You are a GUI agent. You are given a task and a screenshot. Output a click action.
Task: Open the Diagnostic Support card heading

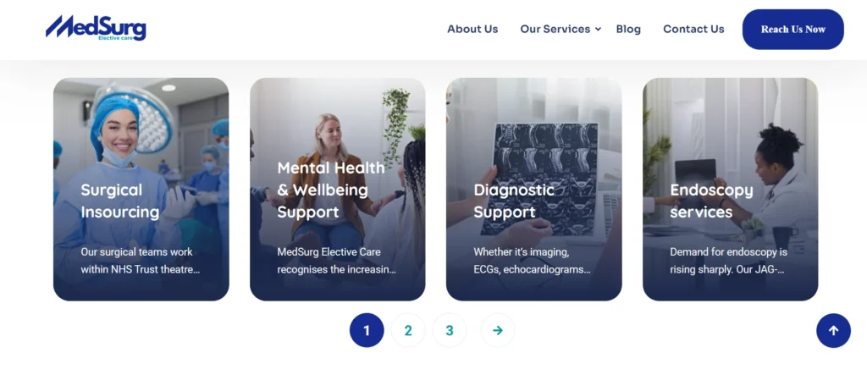click(514, 201)
